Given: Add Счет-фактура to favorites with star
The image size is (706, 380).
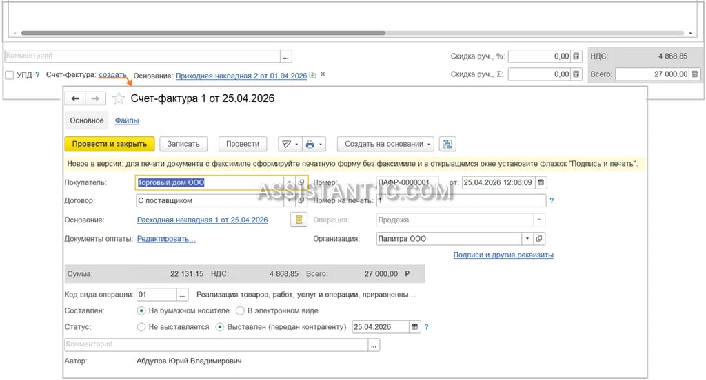Looking at the screenshot, I should coord(119,98).
